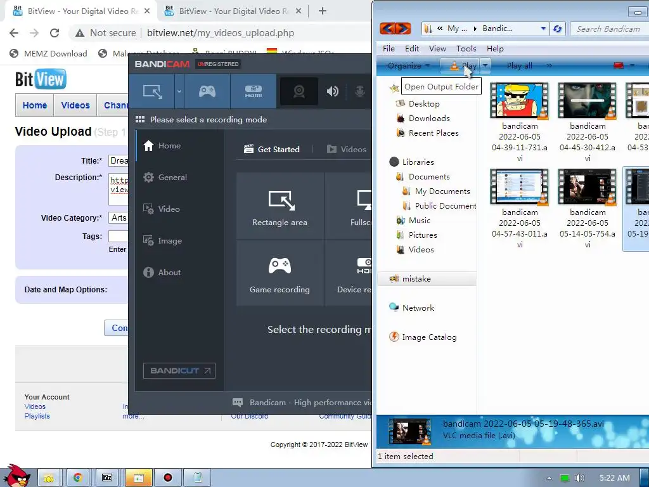
Task: Toggle Bandicam microphone icon
Action: [x=360, y=91]
